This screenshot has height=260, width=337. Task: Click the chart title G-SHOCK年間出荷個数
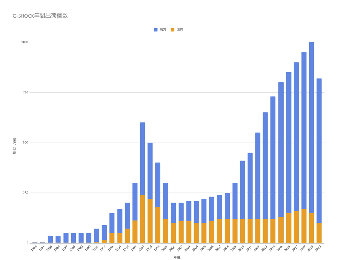[40, 16]
